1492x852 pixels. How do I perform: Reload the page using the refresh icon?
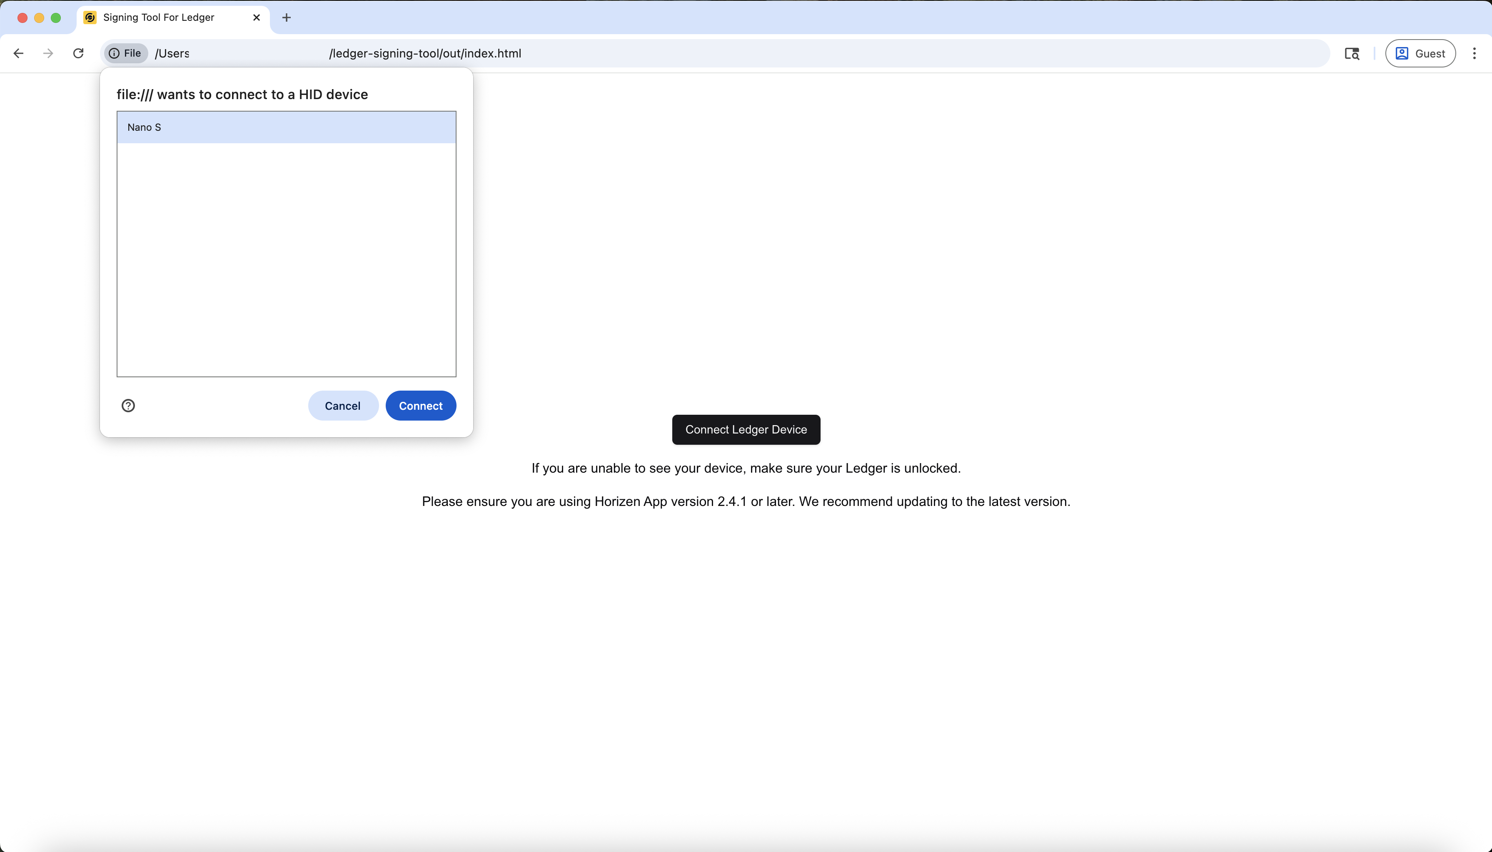pos(78,53)
